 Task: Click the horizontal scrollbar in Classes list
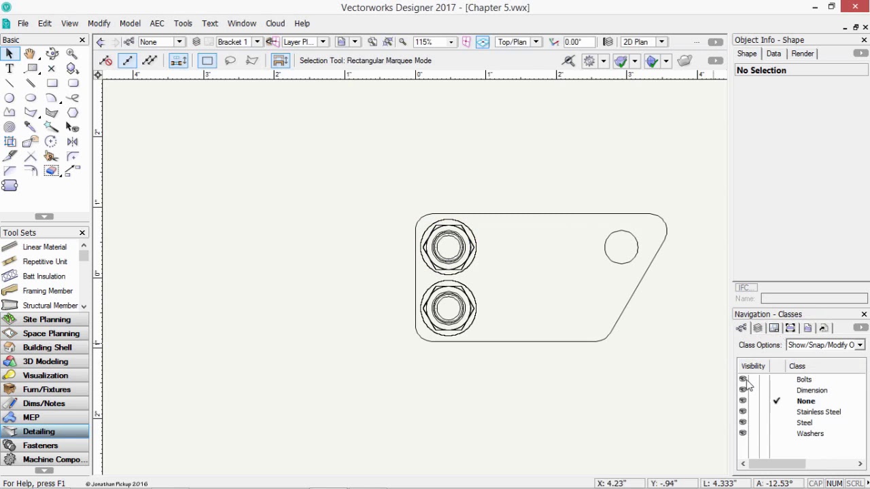click(777, 464)
